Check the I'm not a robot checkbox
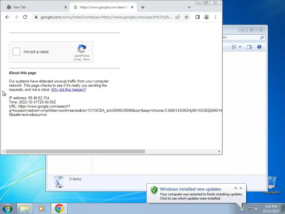Image resolution: width=285 pixels, height=214 pixels. click(x=16, y=52)
